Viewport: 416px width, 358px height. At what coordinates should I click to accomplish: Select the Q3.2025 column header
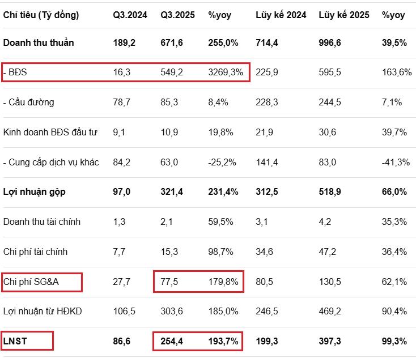click(x=177, y=15)
